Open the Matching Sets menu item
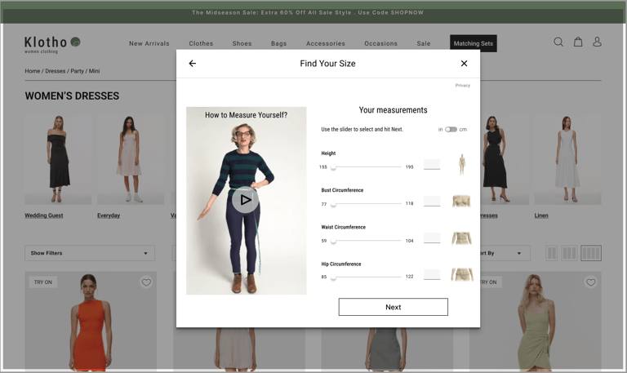627x373 pixels. 474,43
